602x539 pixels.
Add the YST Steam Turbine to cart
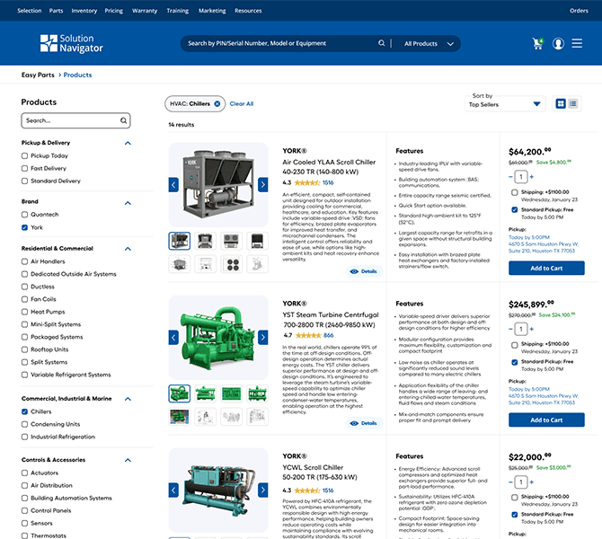tap(546, 420)
